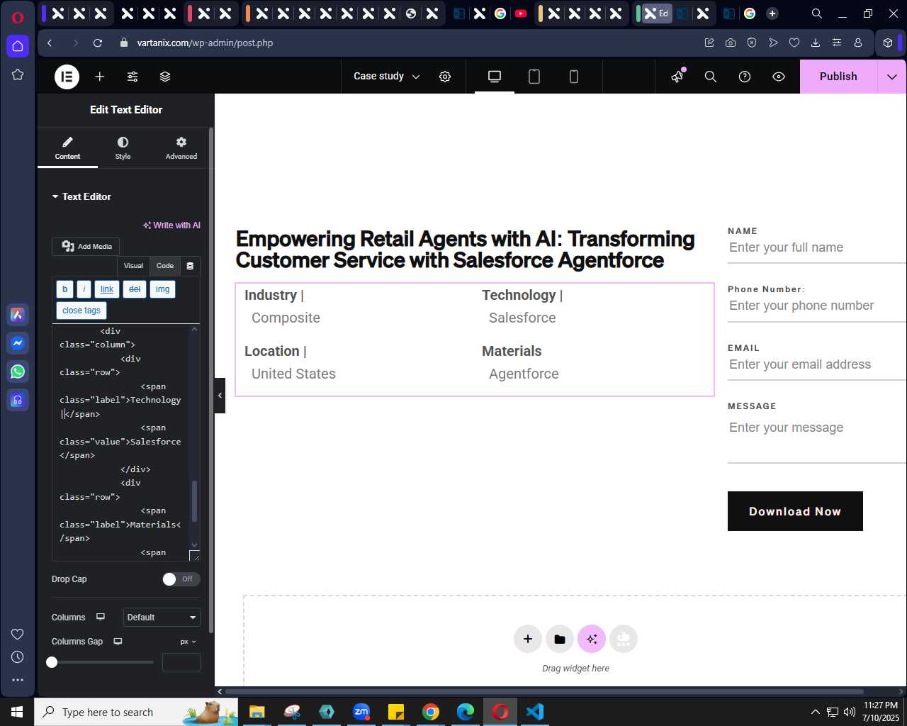Switch to the Style tab
907x726 pixels.
tap(123, 147)
